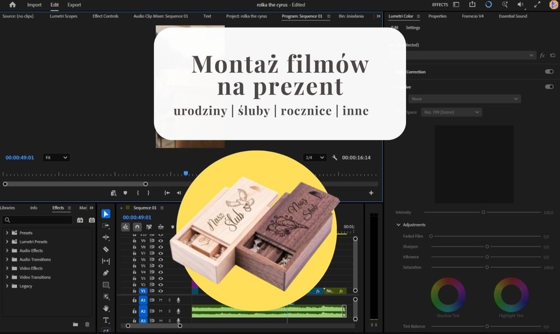
Task: Select the Ripple Edit tool
Action: 106,237
